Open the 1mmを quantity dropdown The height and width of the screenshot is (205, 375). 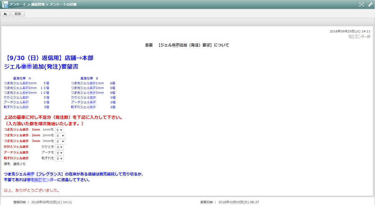[x=59, y=130]
